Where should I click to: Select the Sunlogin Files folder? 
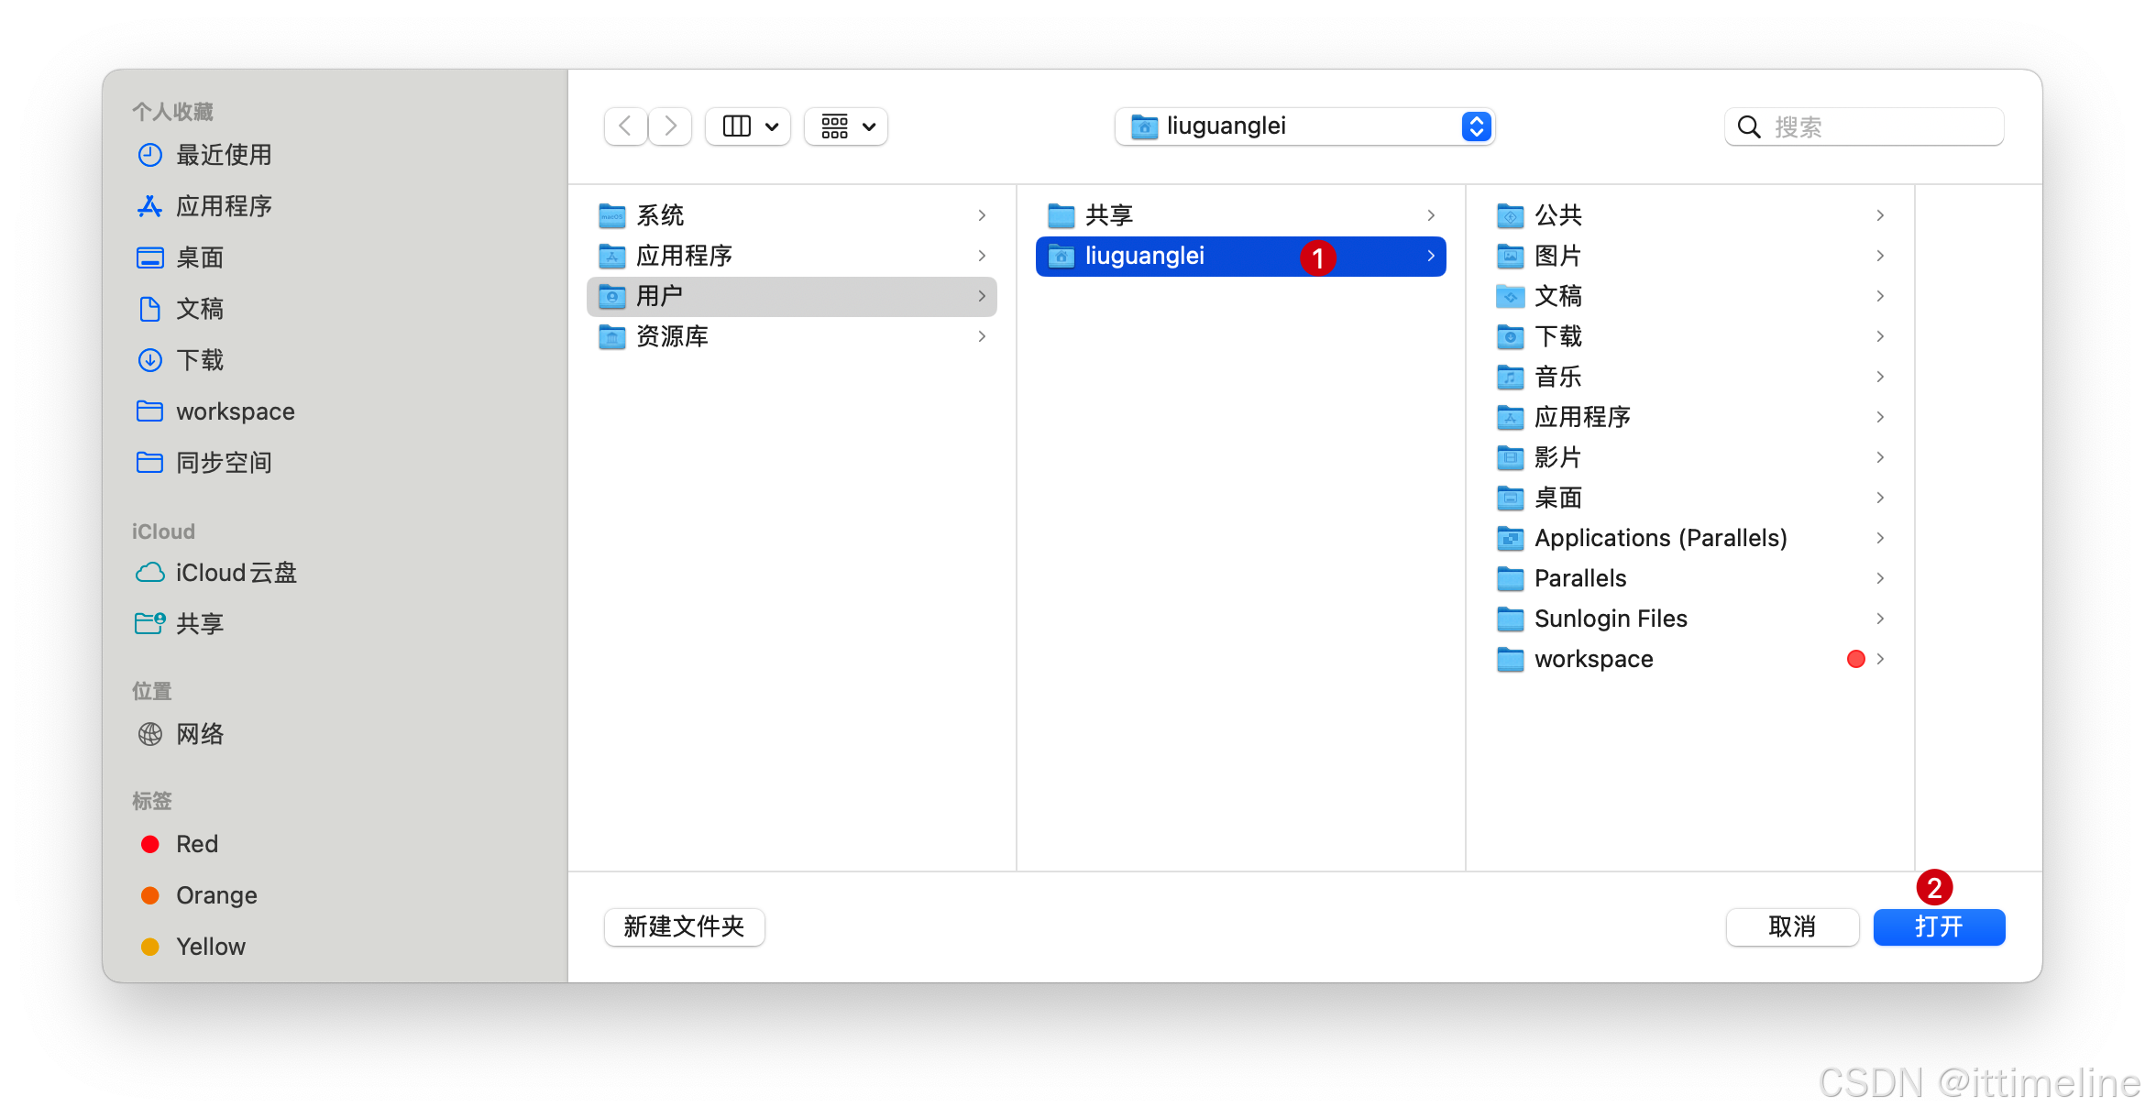(1610, 619)
